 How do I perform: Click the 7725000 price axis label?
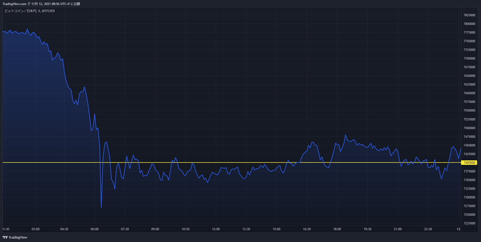pos(469,50)
